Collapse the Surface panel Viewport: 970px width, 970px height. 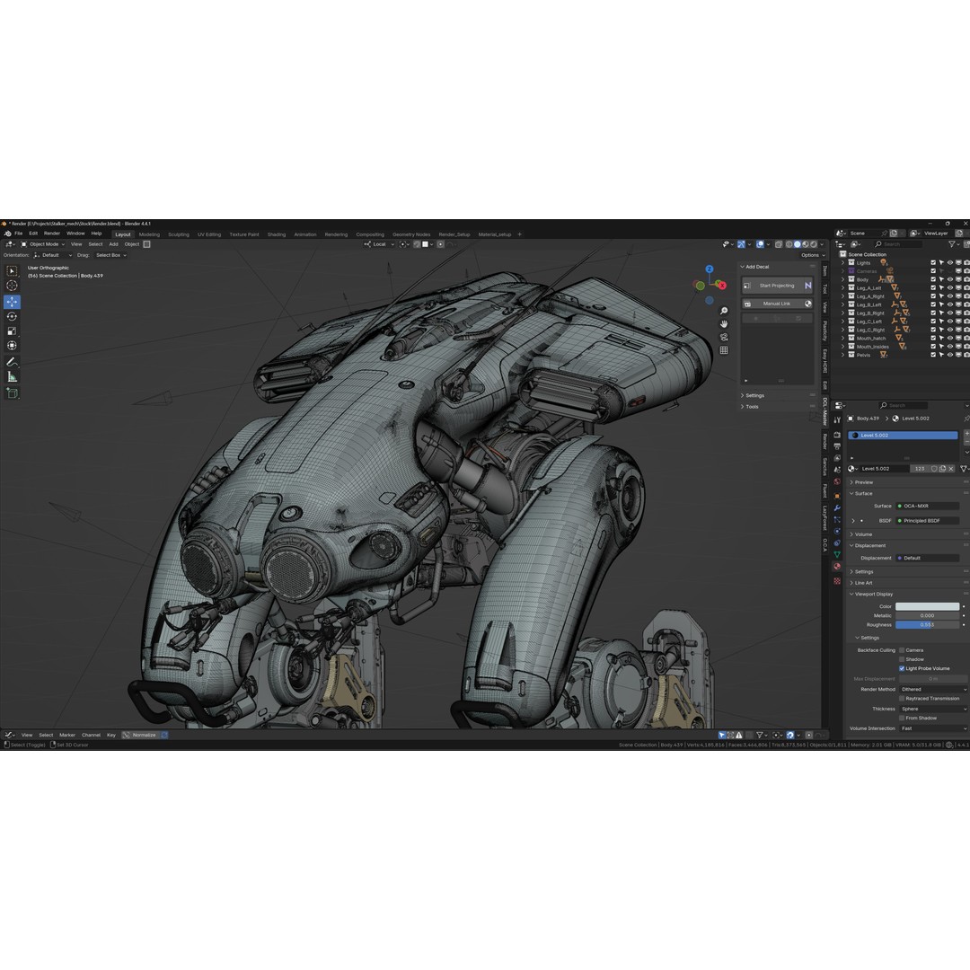click(863, 494)
